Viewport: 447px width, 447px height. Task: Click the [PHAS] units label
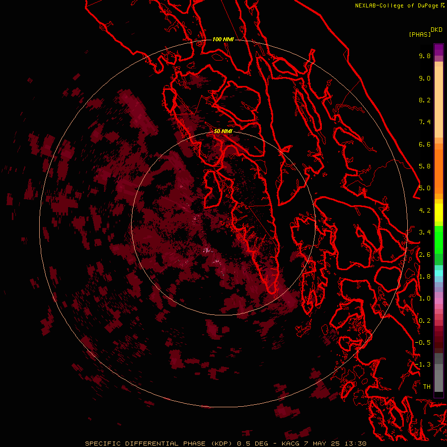(x=420, y=35)
